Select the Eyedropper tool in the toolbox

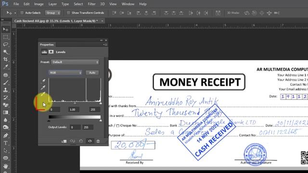click(5, 67)
